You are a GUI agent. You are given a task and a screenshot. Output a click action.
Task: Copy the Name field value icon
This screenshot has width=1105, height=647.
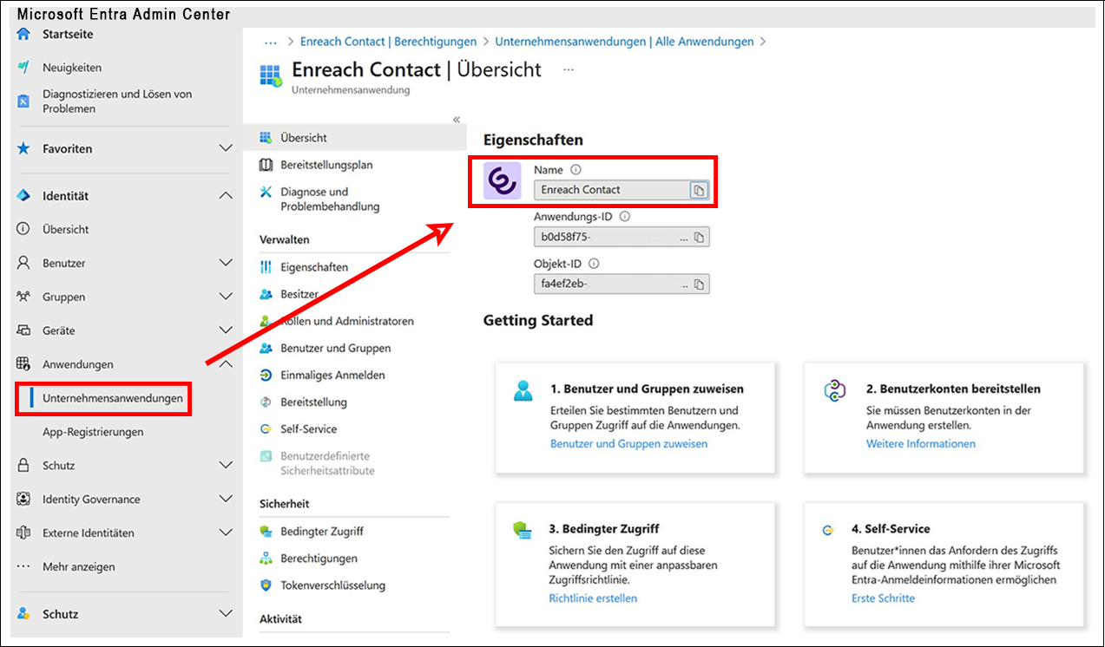click(699, 190)
